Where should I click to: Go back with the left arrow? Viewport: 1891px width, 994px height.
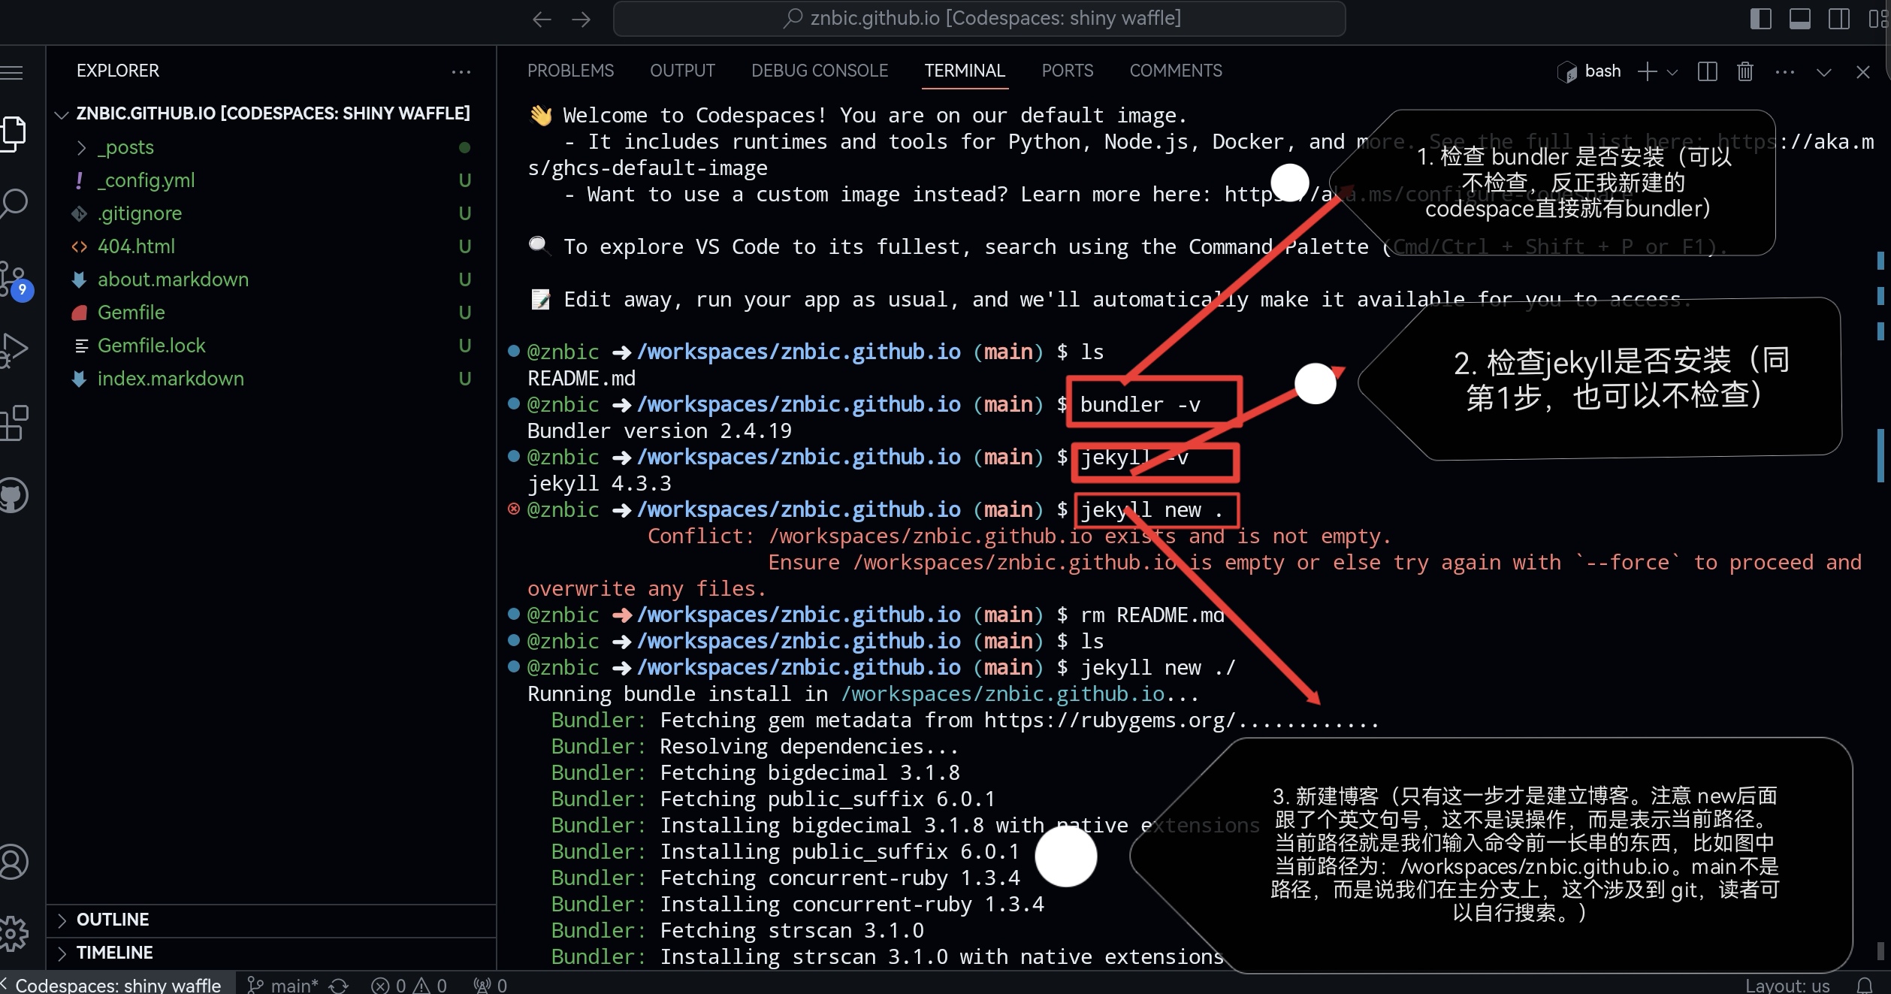tap(542, 19)
